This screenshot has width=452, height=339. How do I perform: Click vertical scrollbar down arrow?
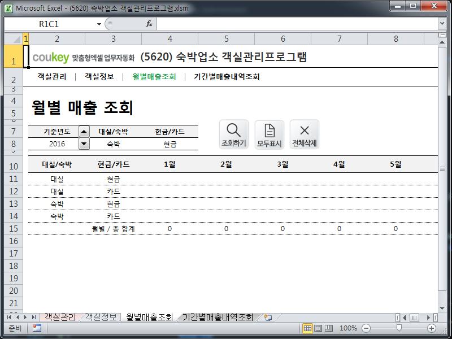[x=442, y=308]
